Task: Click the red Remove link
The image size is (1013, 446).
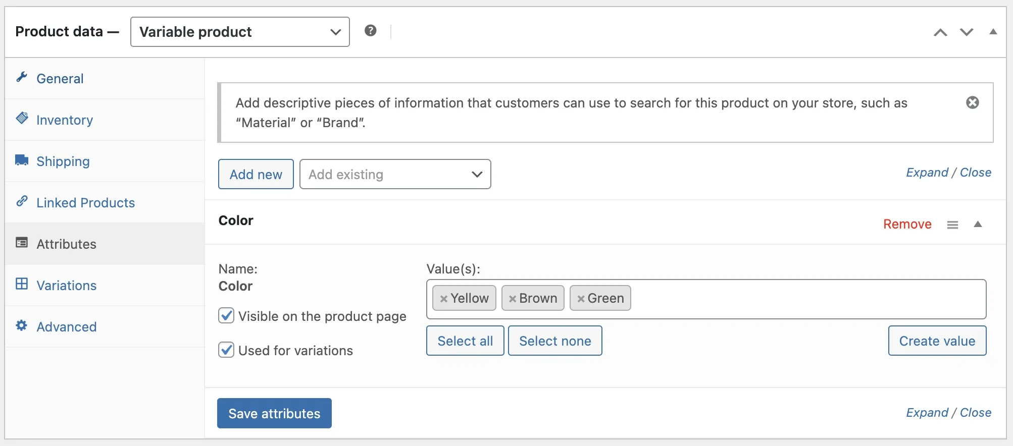Action: pos(907,224)
